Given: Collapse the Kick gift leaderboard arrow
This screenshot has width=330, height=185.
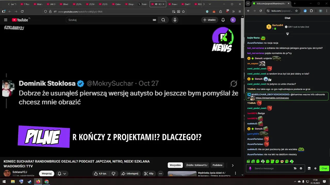Looking at the screenshot, I should tap(287, 34).
